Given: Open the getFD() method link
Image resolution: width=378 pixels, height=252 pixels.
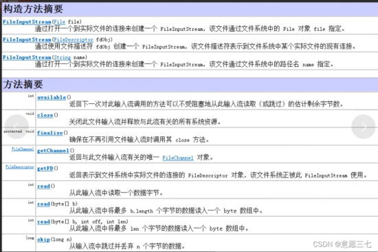Looking at the screenshot, I should (45, 169).
